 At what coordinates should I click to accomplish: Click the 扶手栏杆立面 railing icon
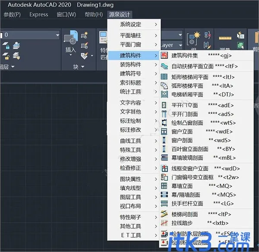(x=164, y=203)
